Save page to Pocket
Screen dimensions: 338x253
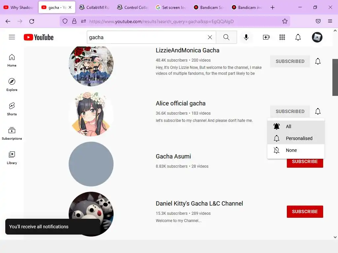tap(318, 21)
